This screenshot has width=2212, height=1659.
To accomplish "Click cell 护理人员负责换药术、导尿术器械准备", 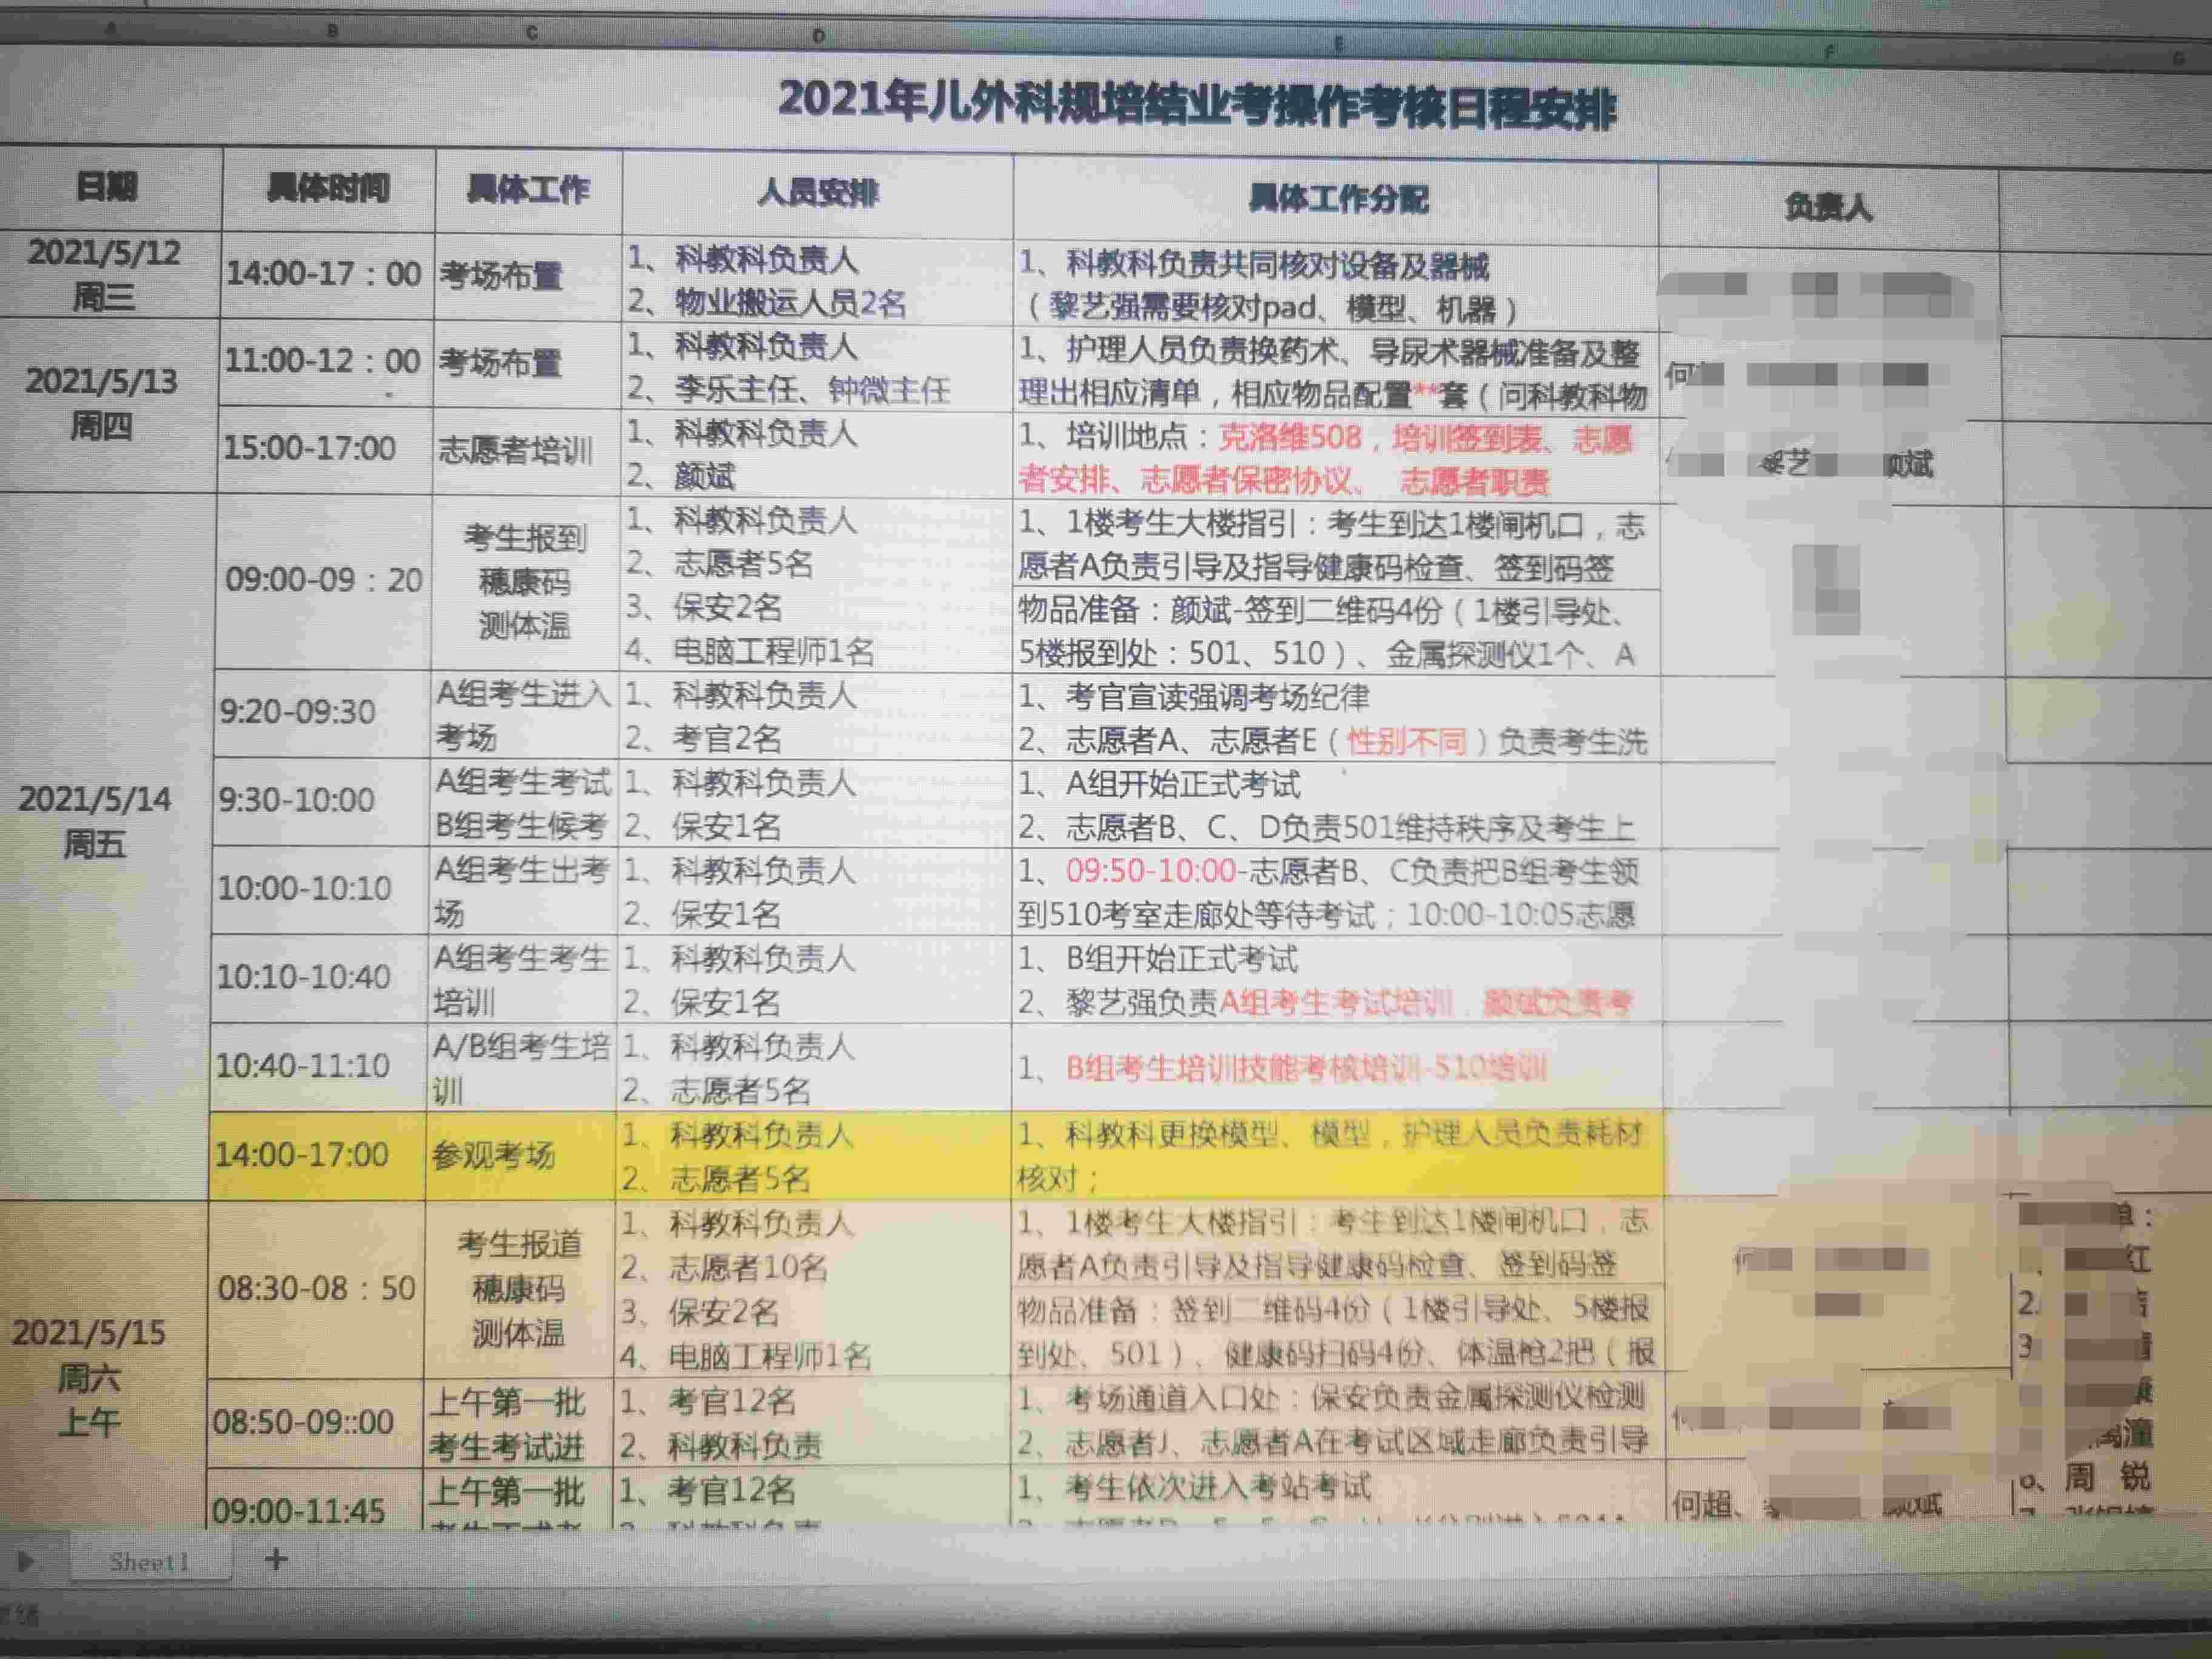I will click(1335, 373).
